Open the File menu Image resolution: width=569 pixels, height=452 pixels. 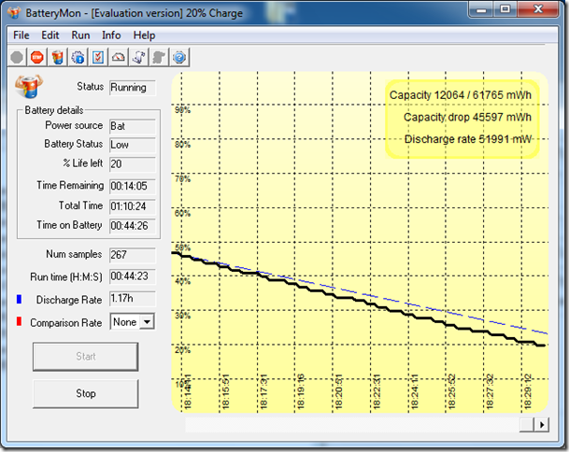pos(21,35)
